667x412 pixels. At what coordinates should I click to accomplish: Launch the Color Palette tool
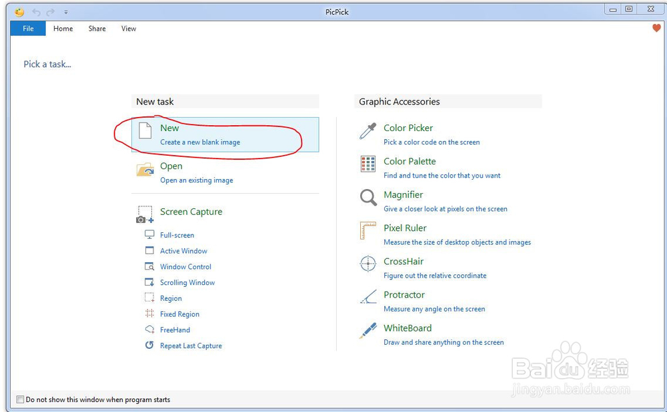click(x=410, y=161)
